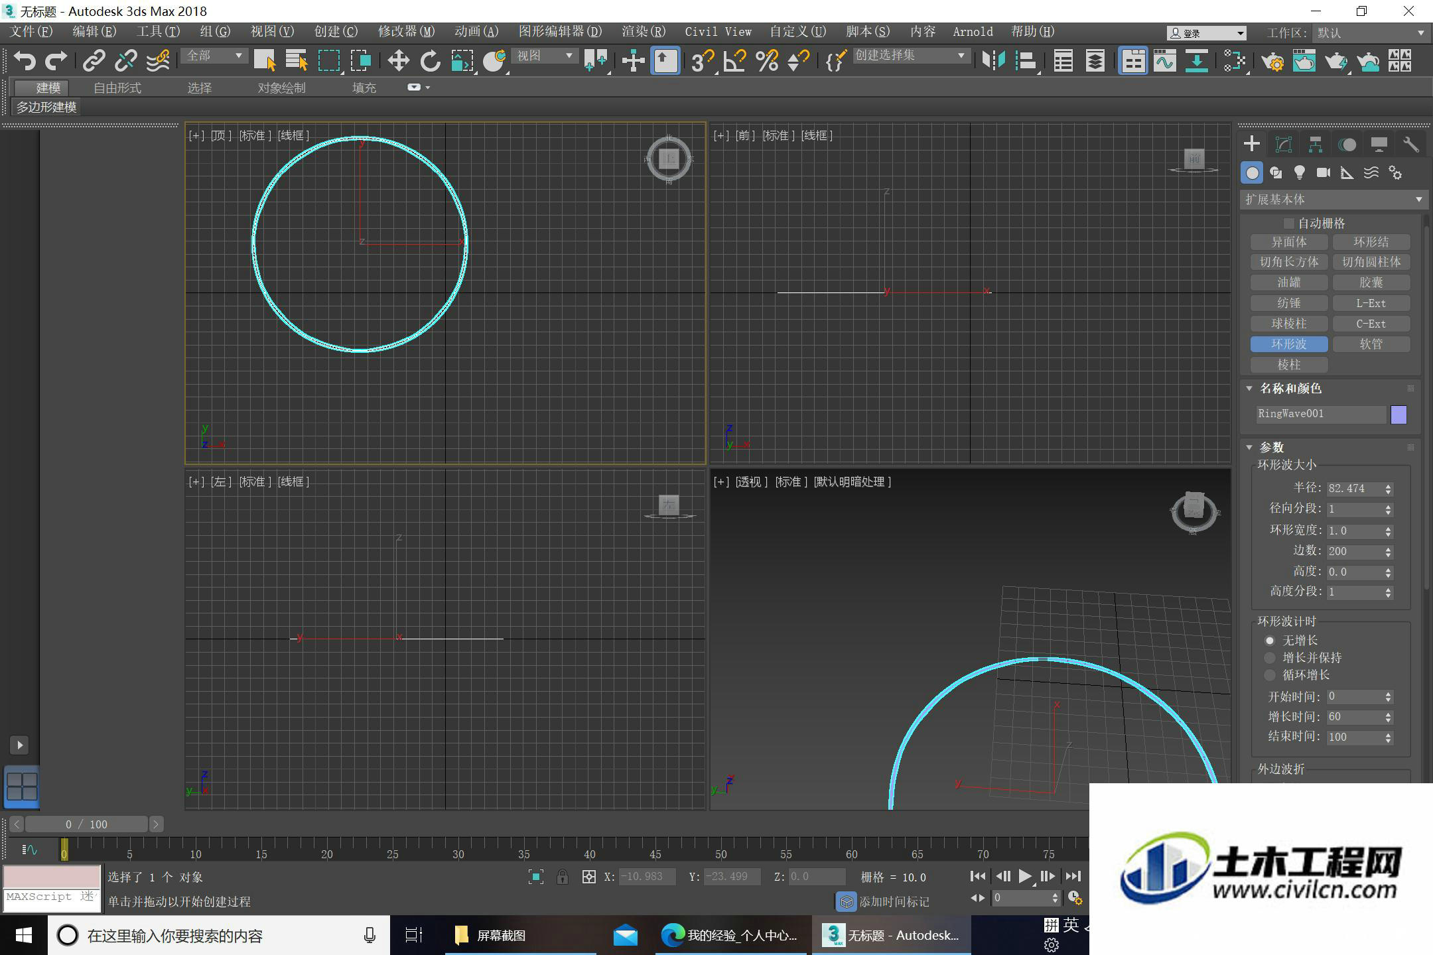Select the 增长并保持 radio button

1270,658
